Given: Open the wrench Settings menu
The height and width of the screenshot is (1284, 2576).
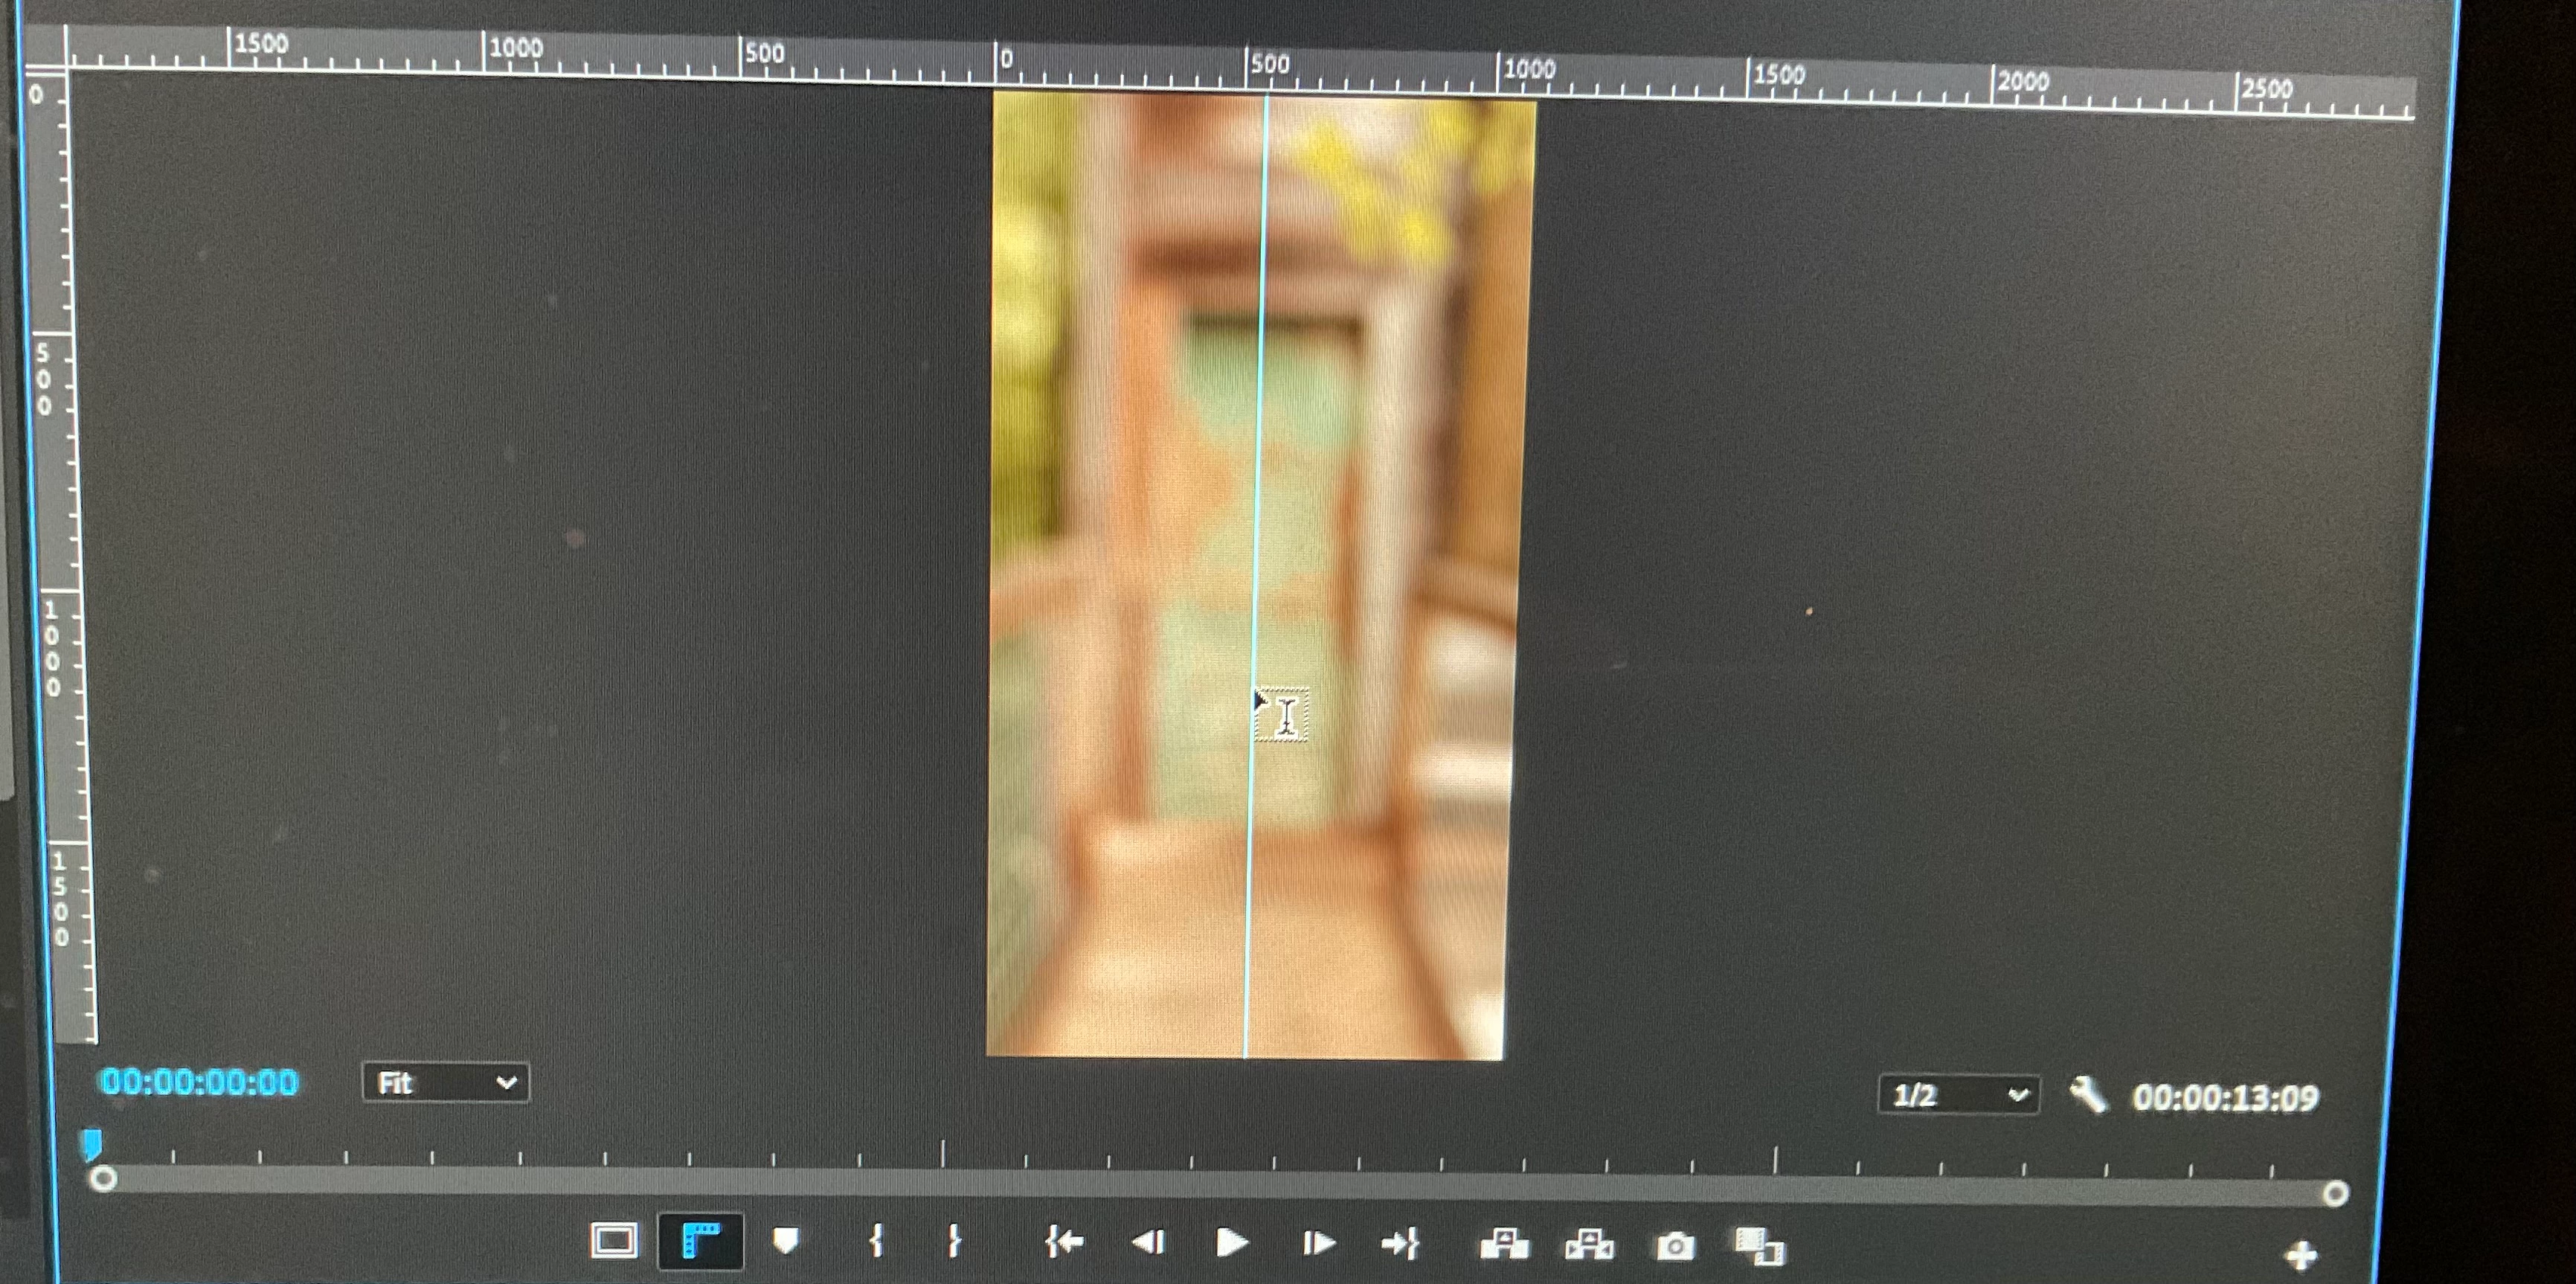Looking at the screenshot, I should pos(2087,1095).
